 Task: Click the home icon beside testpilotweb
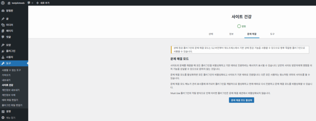(x=9, y=3)
